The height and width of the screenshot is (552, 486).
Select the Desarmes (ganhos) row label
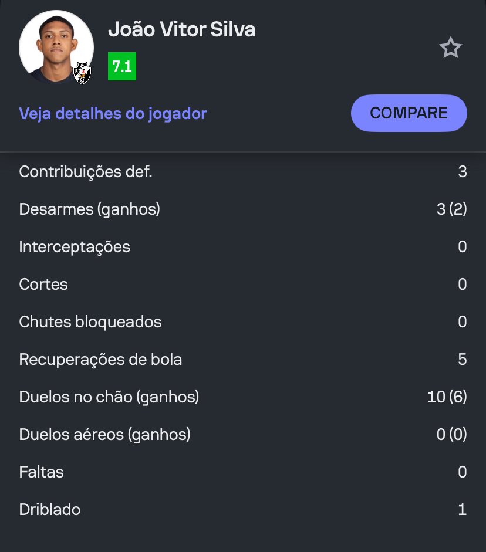pos(89,209)
